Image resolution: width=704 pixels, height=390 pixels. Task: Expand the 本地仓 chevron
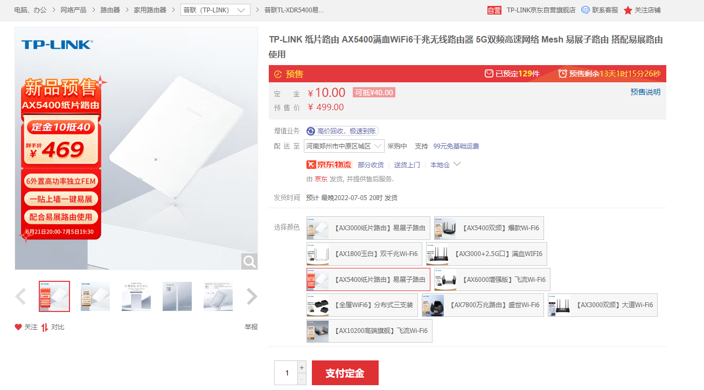coord(457,164)
